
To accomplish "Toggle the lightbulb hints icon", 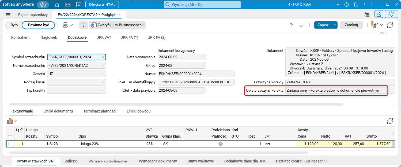I will (392, 14).
